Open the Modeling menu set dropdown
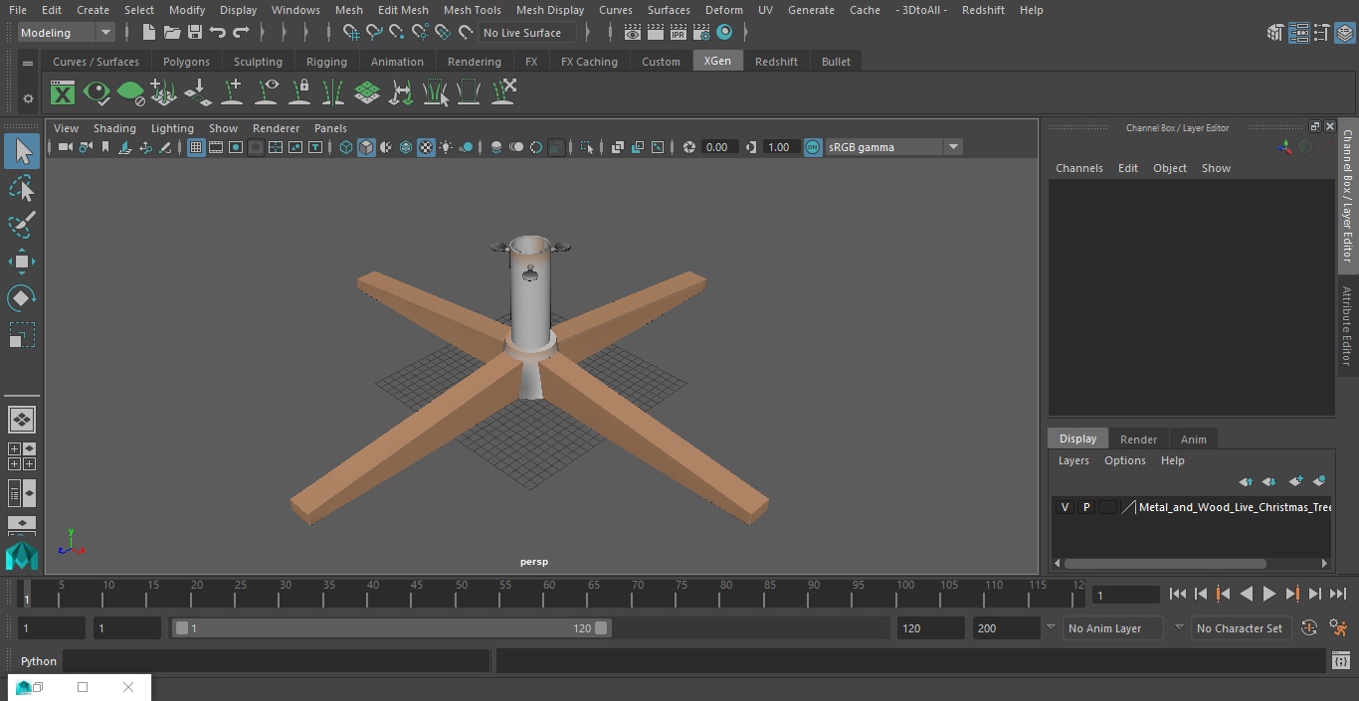This screenshot has width=1359, height=701. [x=67, y=33]
